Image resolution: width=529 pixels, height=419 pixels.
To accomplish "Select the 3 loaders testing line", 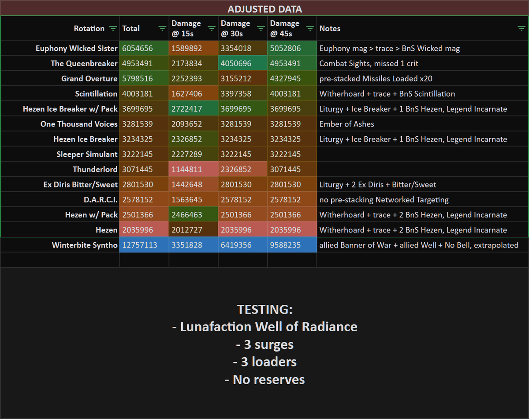I will click(264, 362).
